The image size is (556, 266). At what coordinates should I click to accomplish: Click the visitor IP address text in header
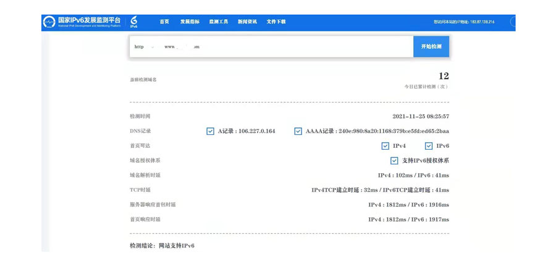click(464, 22)
